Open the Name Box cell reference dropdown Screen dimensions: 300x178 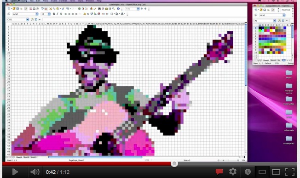(27, 19)
